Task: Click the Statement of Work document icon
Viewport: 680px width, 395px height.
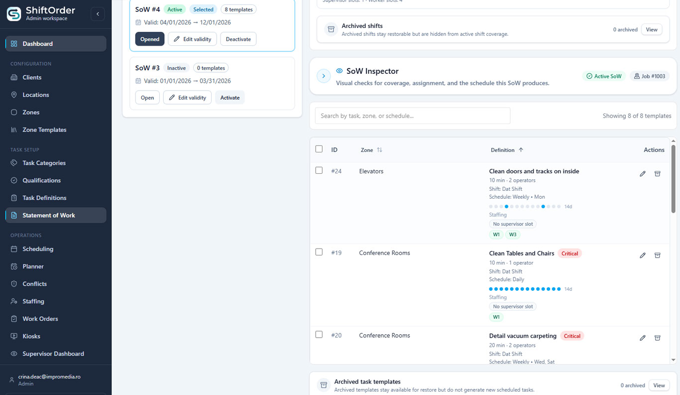Action: tap(14, 215)
